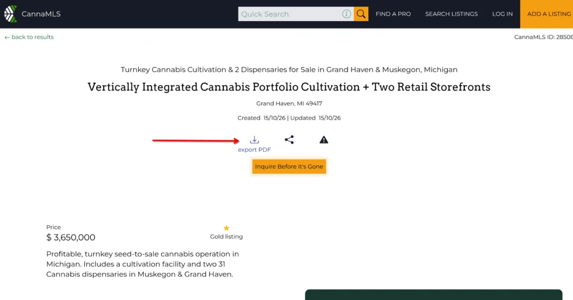The width and height of the screenshot is (573, 300).
Task: Click Inquire Before It's Gone button
Action: click(x=289, y=166)
